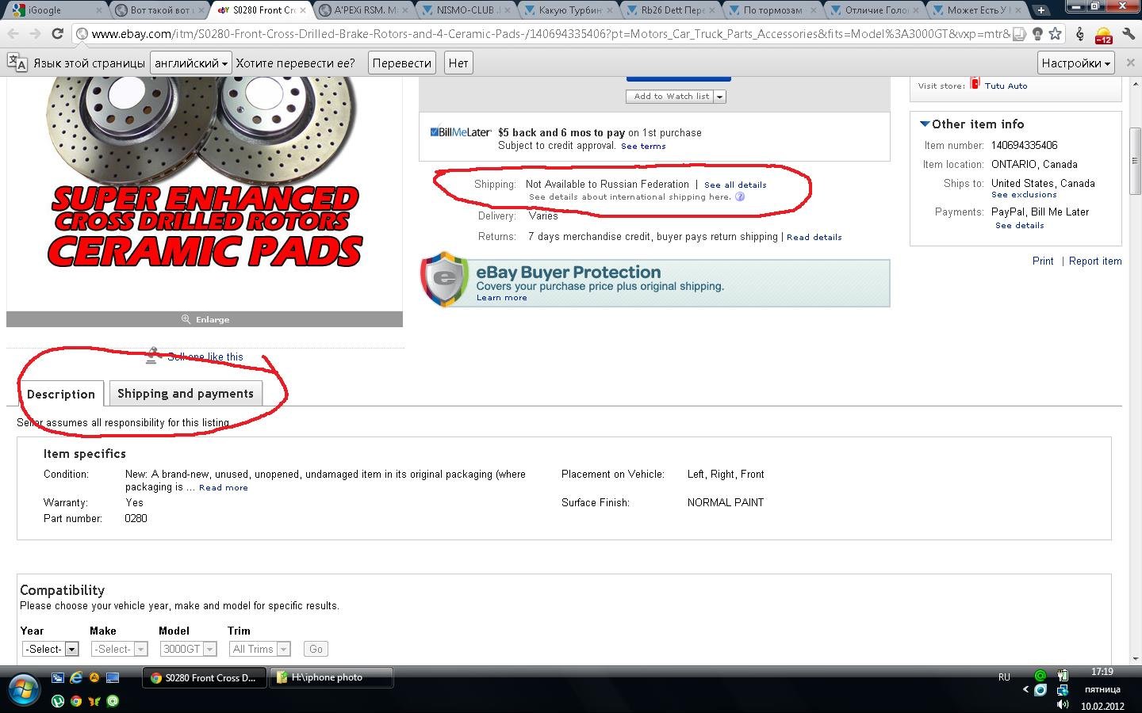Go back to previous page
Screen dimensions: 1142x713
point(13,34)
